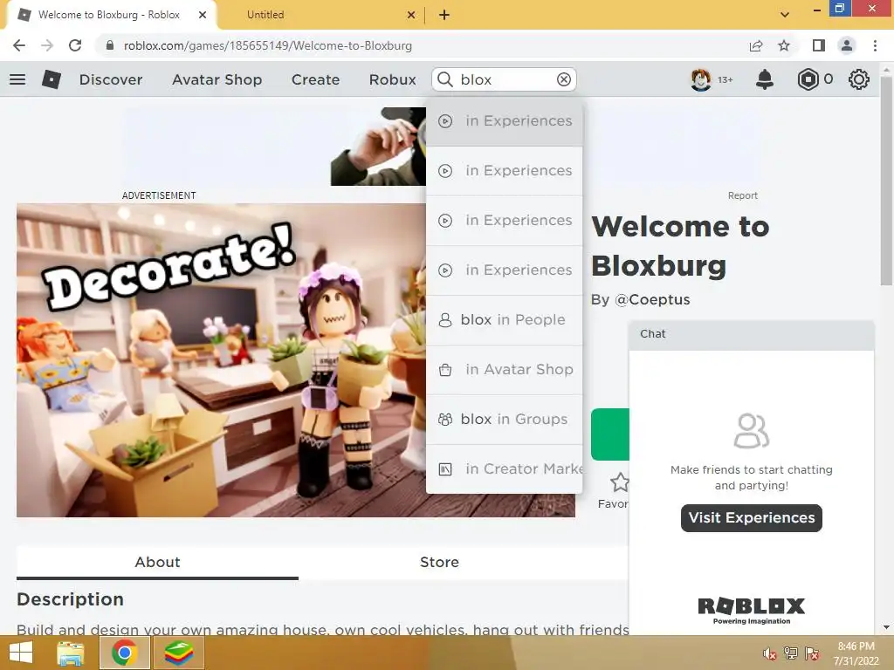894x670 pixels.
Task: Open a new tab with plus icon
Action: 444,15
